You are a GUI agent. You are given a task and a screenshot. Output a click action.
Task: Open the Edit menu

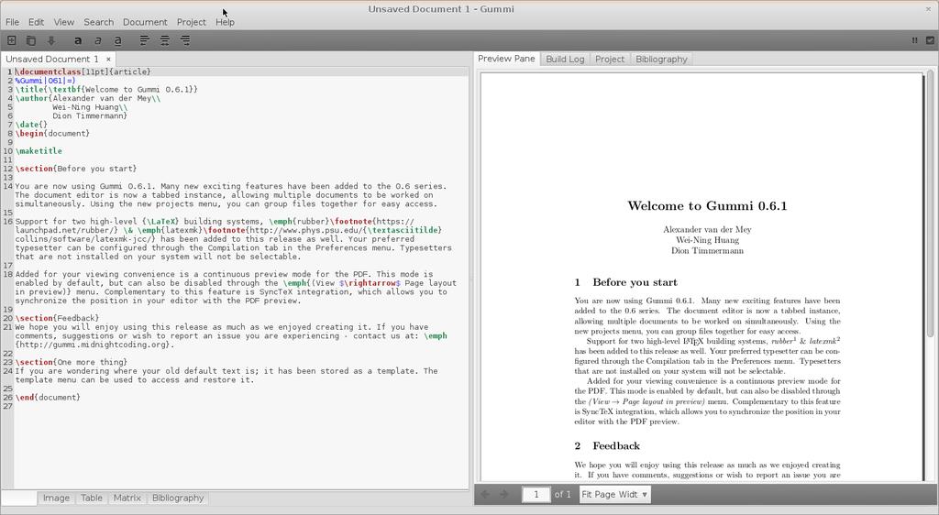36,22
